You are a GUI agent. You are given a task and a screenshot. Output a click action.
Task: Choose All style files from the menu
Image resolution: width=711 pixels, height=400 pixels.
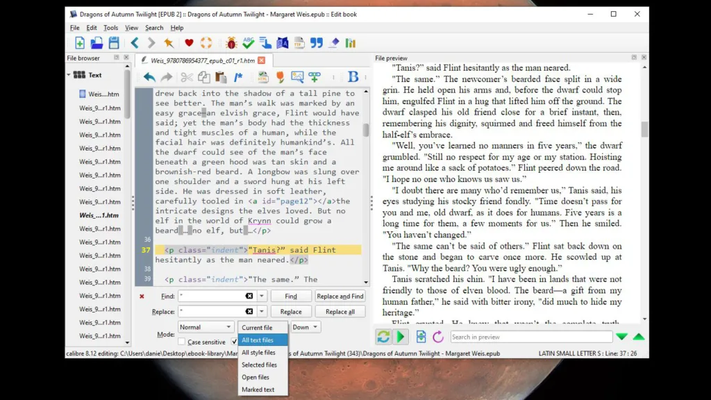point(259,352)
